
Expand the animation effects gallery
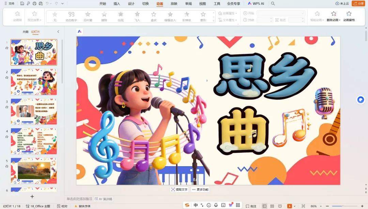(213, 21)
